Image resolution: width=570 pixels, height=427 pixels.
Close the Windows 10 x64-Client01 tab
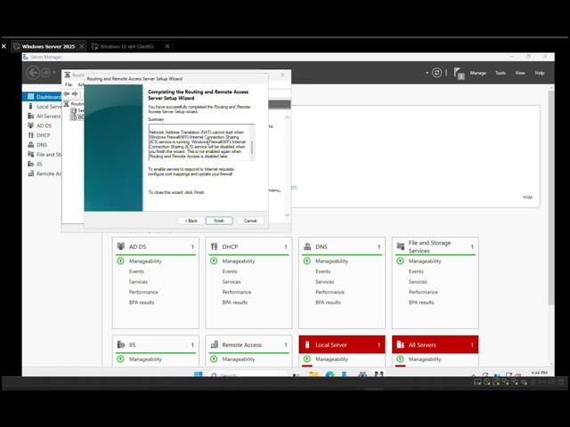(x=167, y=46)
